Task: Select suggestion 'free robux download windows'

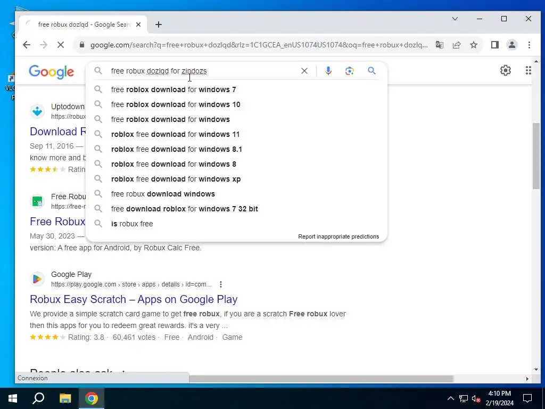Action: click(x=236, y=194)
